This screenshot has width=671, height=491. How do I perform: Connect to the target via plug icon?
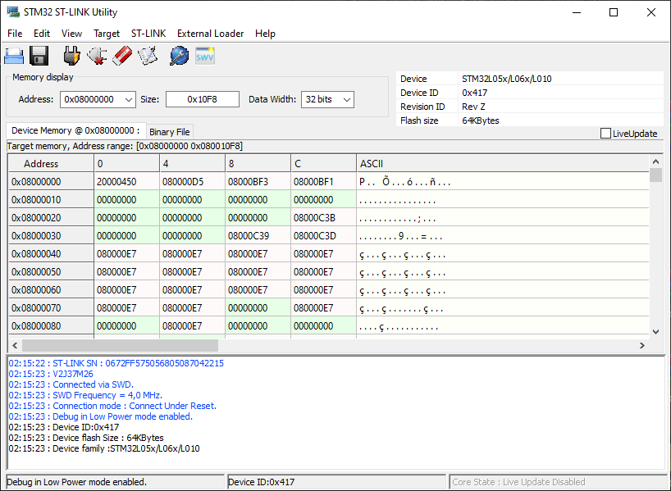point(72,56)
